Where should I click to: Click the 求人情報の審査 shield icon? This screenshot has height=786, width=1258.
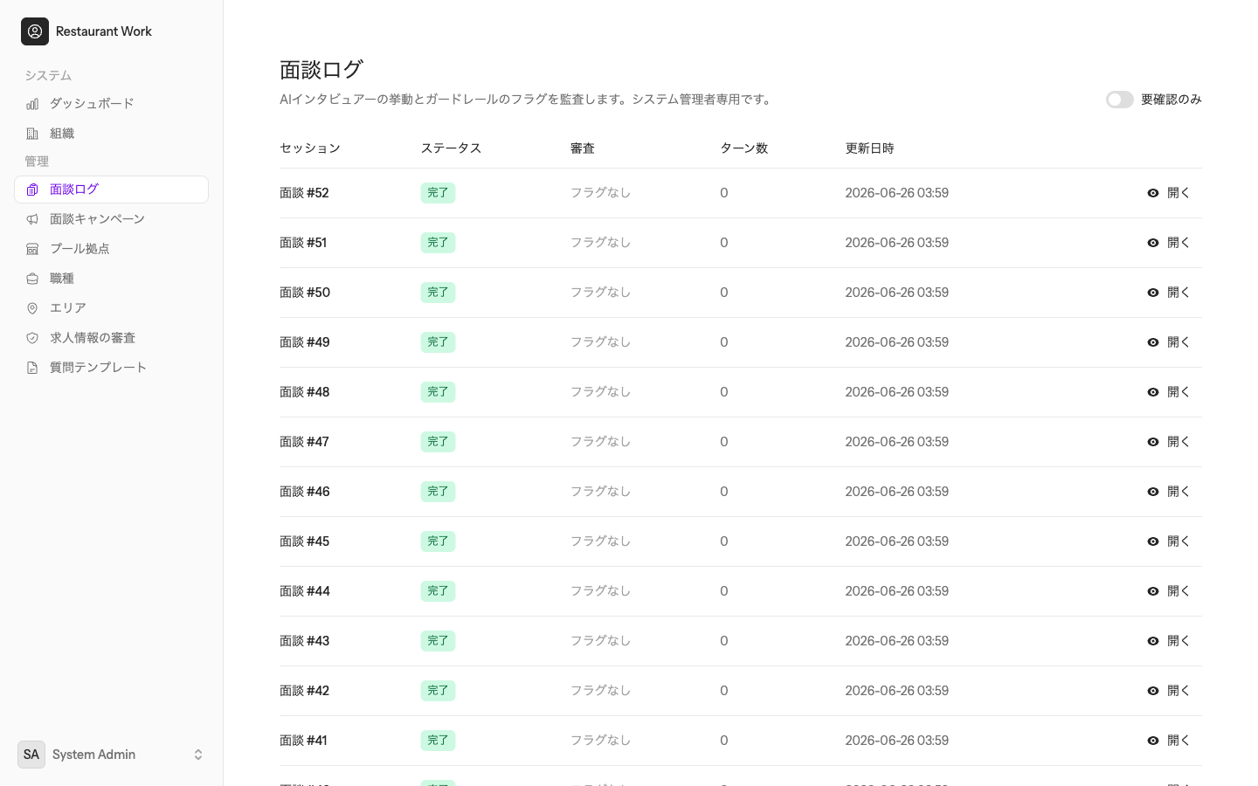tap(32, 338)
